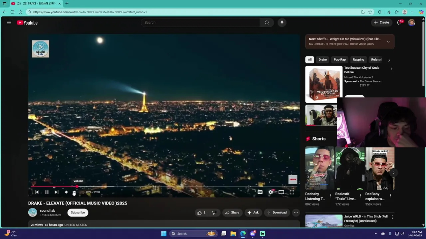
Task: Toggle closed captions CC button
Action: point(260,192)
